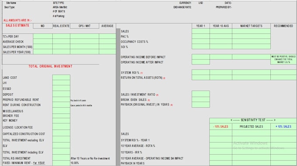Select the LICENSE / LOCATION FEE value cell
297x166 pixels.
pyautogui.click(x=61, y=126)
